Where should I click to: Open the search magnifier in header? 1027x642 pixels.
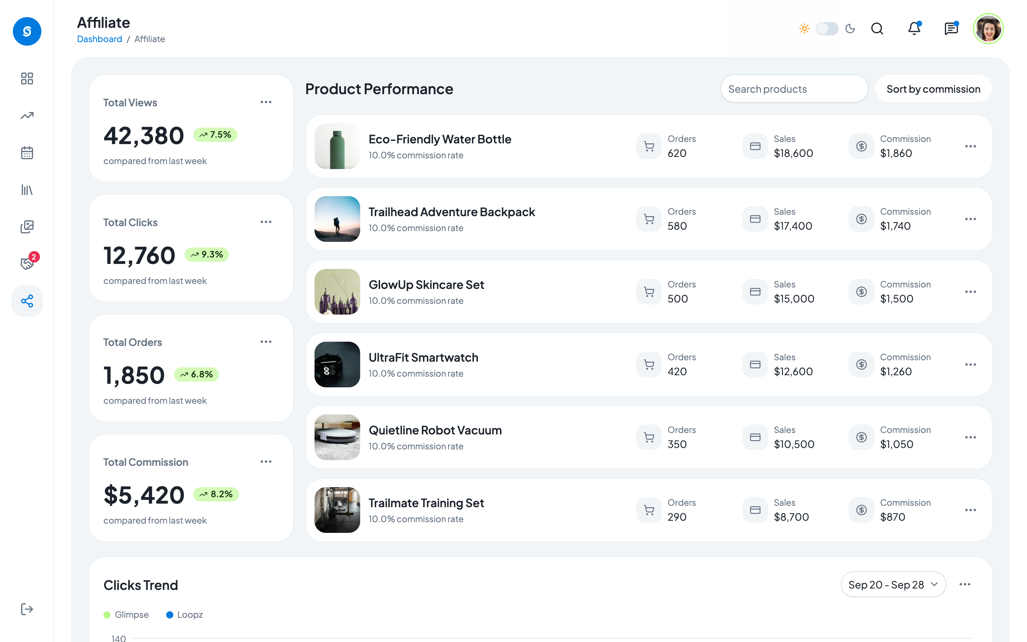[877, 29]
